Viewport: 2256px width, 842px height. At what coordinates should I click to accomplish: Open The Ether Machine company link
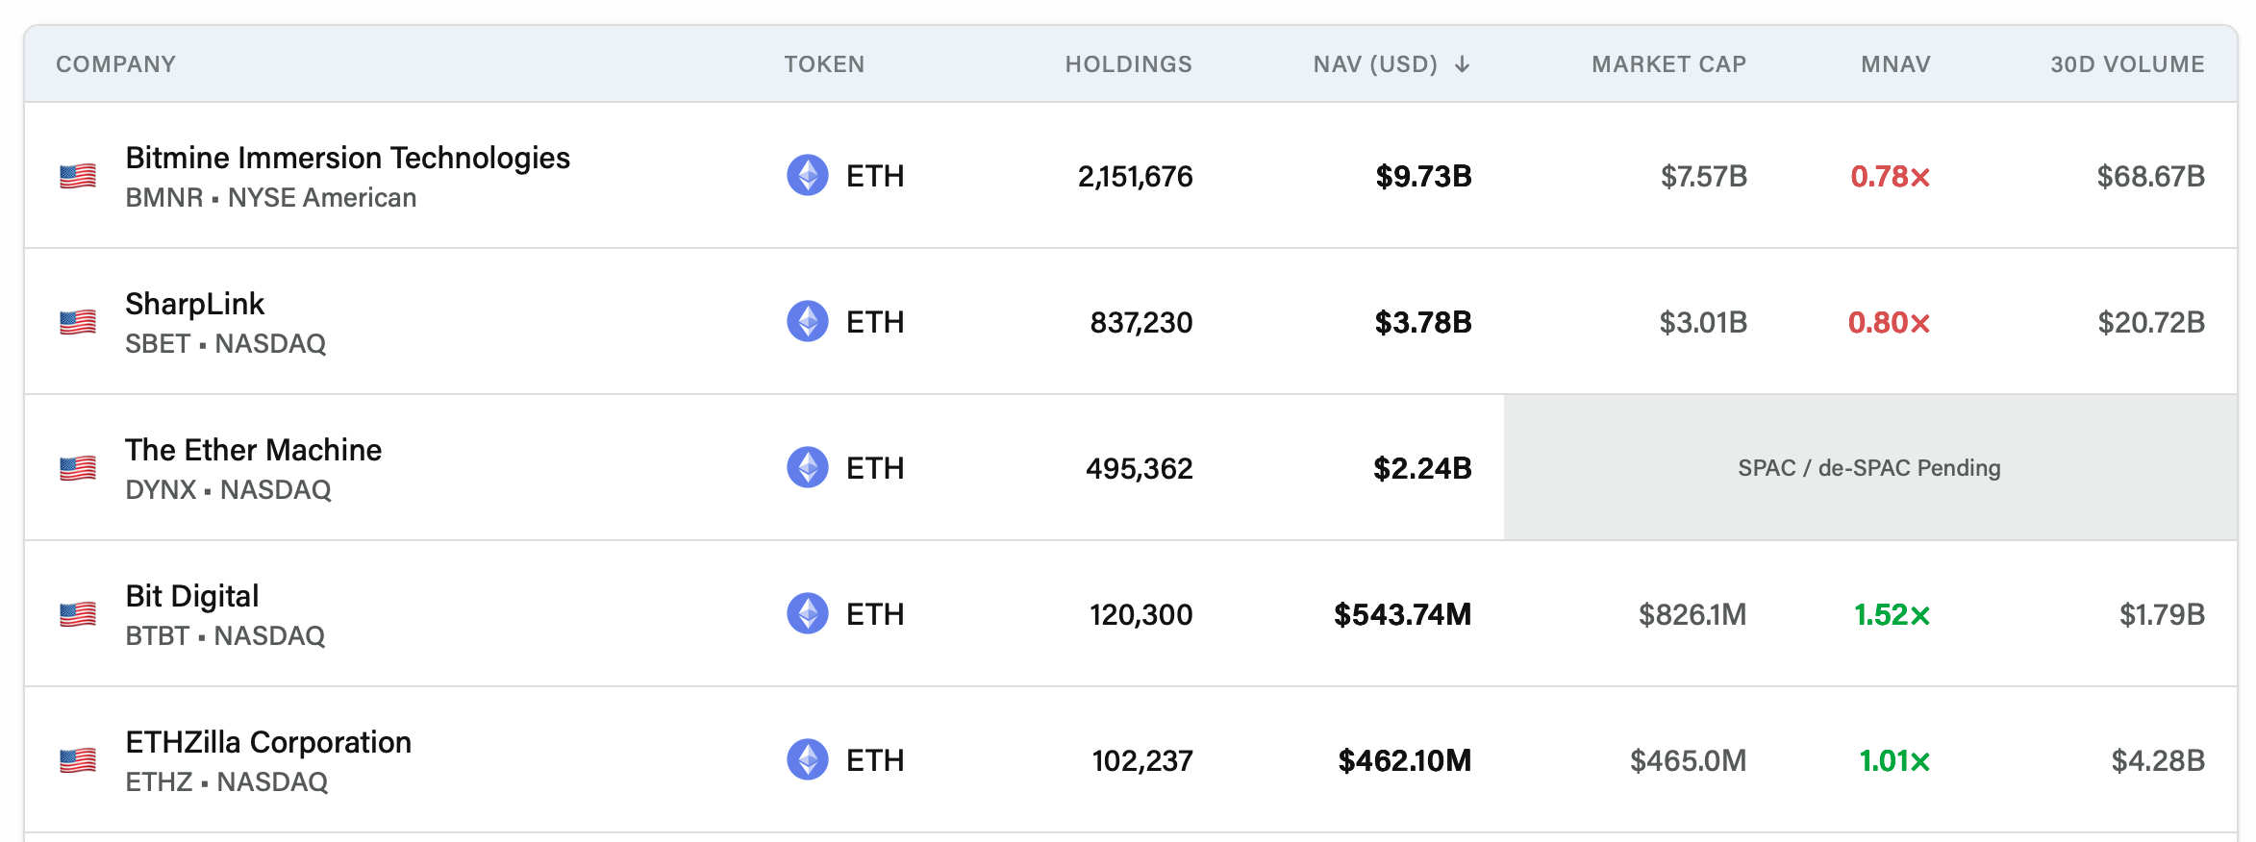[253, 450]
